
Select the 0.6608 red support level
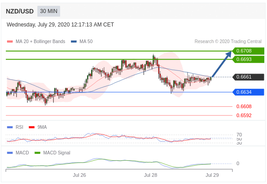pyautogui.click(x=244, y=106)
